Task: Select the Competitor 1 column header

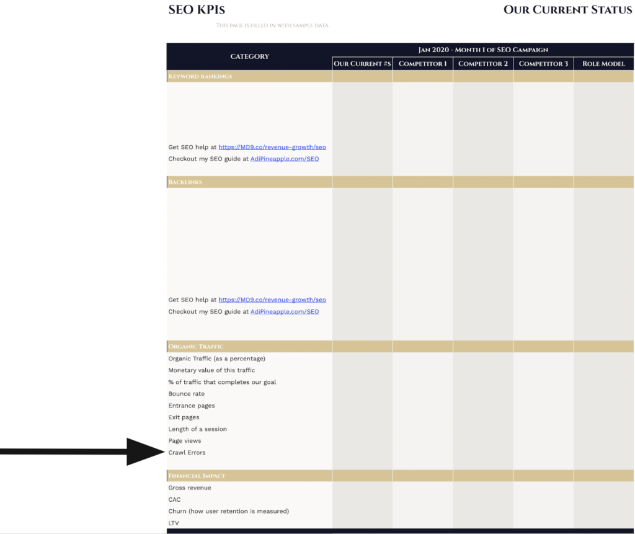Action: (x=423, y=64)
